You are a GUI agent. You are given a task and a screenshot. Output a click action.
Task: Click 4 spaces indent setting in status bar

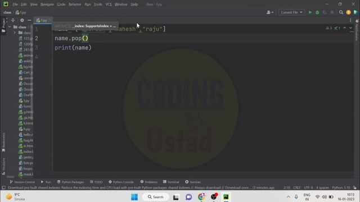pyautogui.click(x=322, y=187)
